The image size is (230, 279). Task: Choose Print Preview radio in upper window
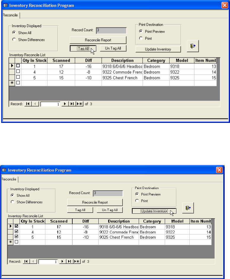click(141, 31)
